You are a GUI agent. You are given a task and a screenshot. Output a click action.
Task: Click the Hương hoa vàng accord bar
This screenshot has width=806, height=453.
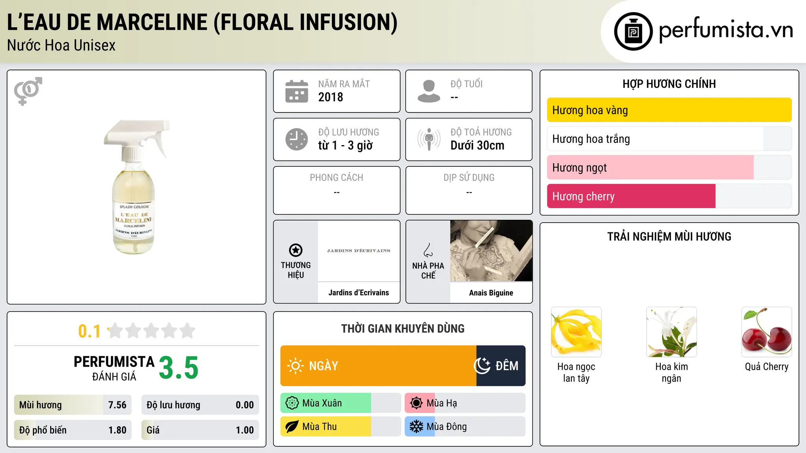click(669, 110)
